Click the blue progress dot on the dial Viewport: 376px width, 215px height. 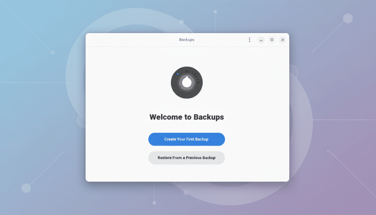coord(178,74)
